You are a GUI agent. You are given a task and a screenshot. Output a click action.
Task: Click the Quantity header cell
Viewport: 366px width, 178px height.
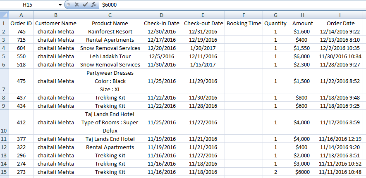(x=275, y=23)
